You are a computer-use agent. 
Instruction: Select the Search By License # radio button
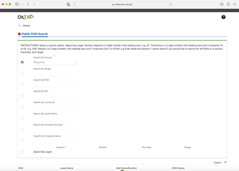pos(22,107)
